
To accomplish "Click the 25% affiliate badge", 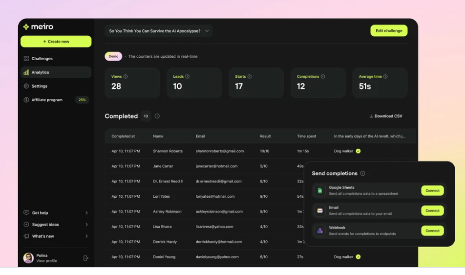I will (x=82, y=100).
